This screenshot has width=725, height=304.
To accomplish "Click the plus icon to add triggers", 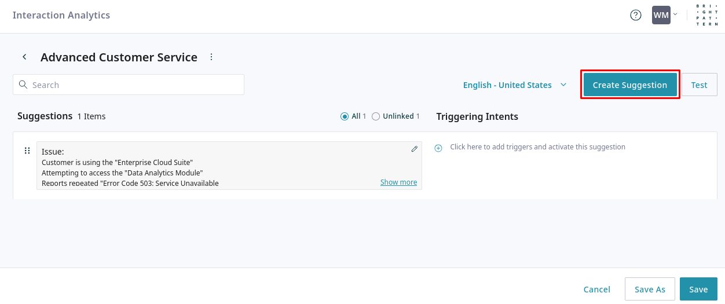I will (438, 148).
